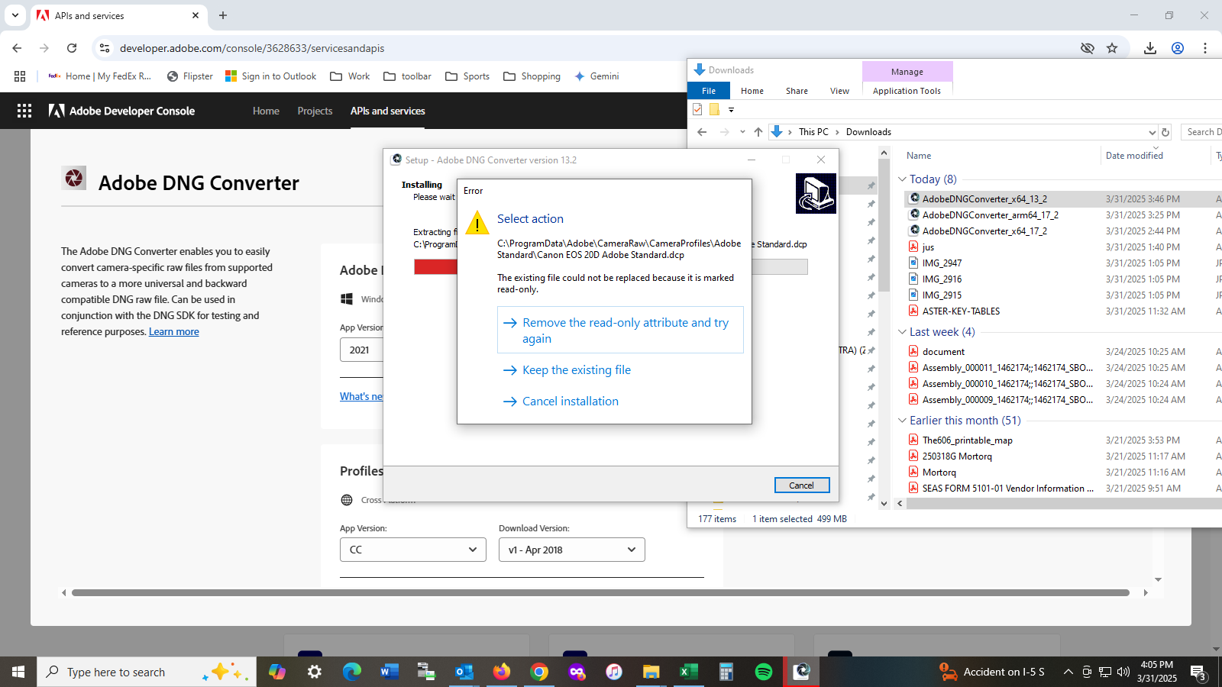Launch Firefox from the taskbar
The height and width of the screenshot is (687, 1222).
(502, 672)
